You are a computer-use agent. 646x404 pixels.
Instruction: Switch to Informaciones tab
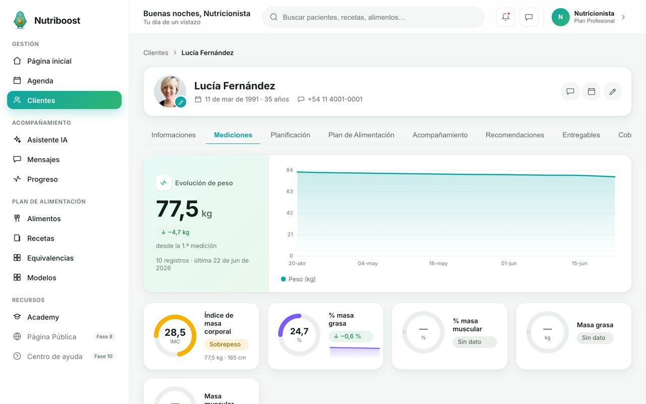174,135
